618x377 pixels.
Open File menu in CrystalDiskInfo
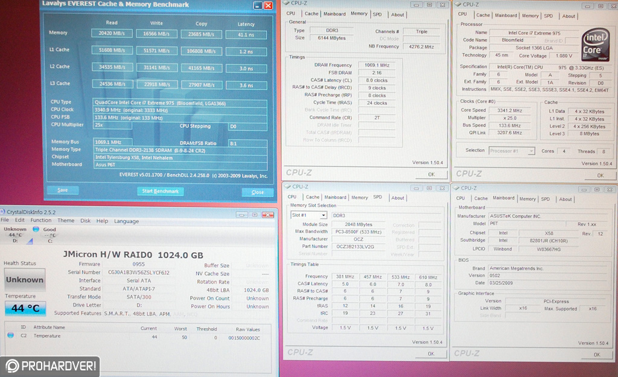click(5, 220)
